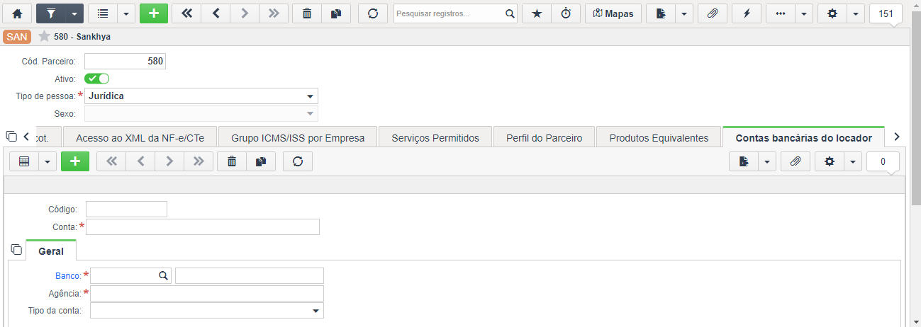
Task: Click the Conta input field
Action: [203, 226]
